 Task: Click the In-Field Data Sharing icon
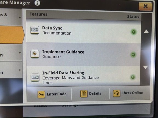[x=35, y=78]
